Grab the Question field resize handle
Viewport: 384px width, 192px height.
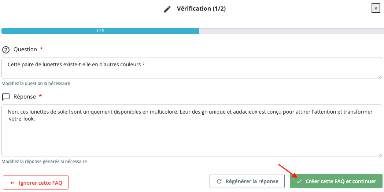tap(380, 77)
